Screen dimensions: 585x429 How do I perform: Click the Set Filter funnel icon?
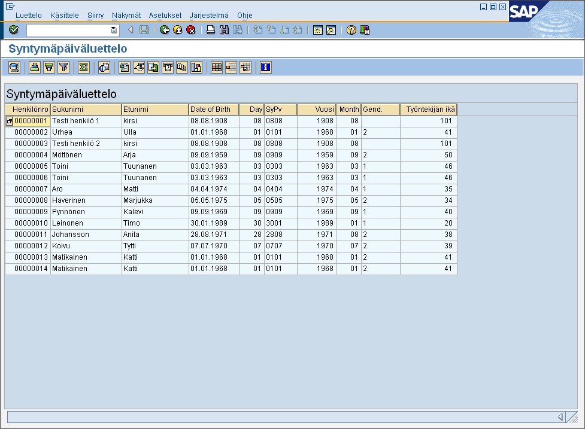pos(63,68)
